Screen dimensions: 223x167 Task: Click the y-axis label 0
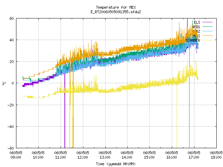pos(13,83)
